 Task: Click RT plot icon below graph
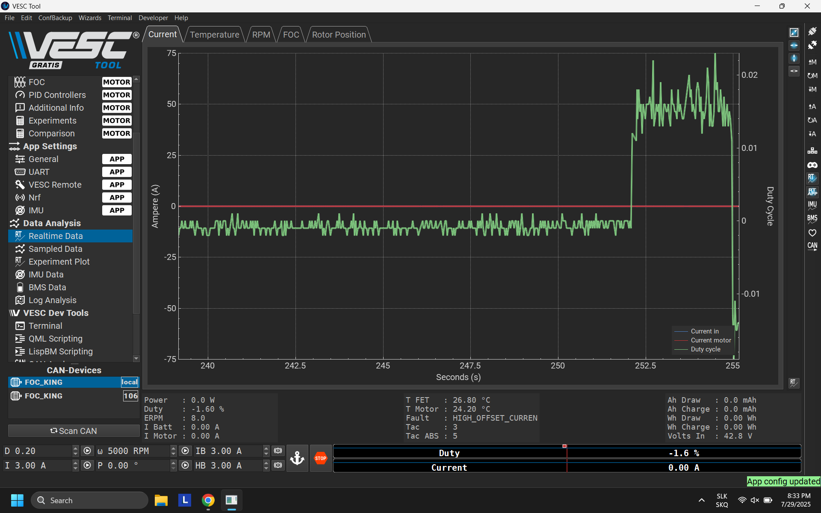794,383
